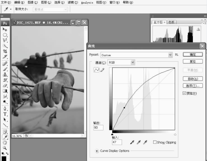Select the Gradient tool
The height and width of the screenshot is (161, 207).
(x=5, y=91)
